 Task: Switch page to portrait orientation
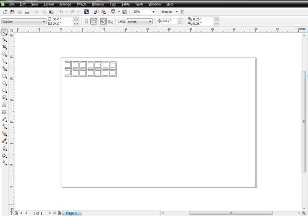click(x=86, y=21)
